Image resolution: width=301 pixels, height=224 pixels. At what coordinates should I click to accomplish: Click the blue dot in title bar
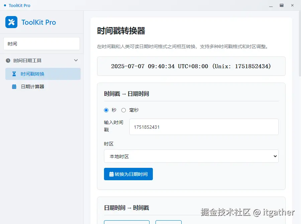5,5
